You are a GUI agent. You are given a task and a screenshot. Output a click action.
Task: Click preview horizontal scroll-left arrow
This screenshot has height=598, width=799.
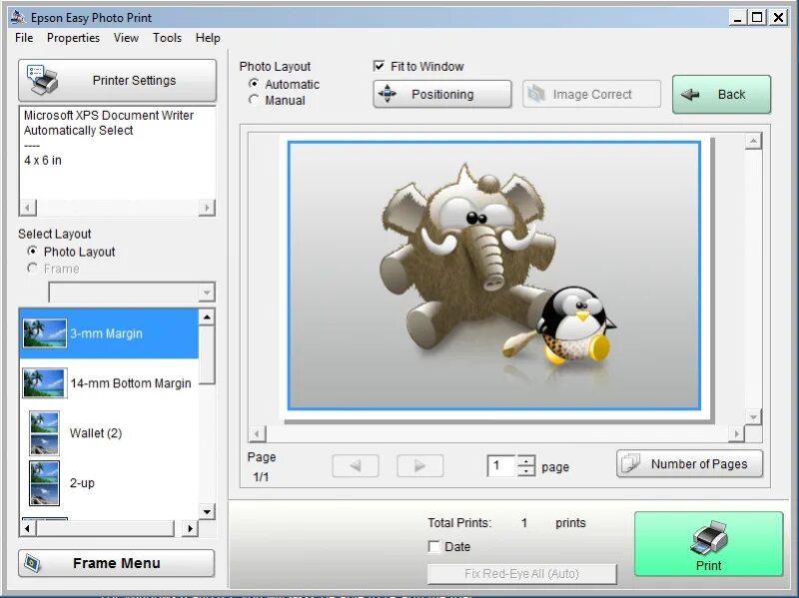(x=257, y=434)
